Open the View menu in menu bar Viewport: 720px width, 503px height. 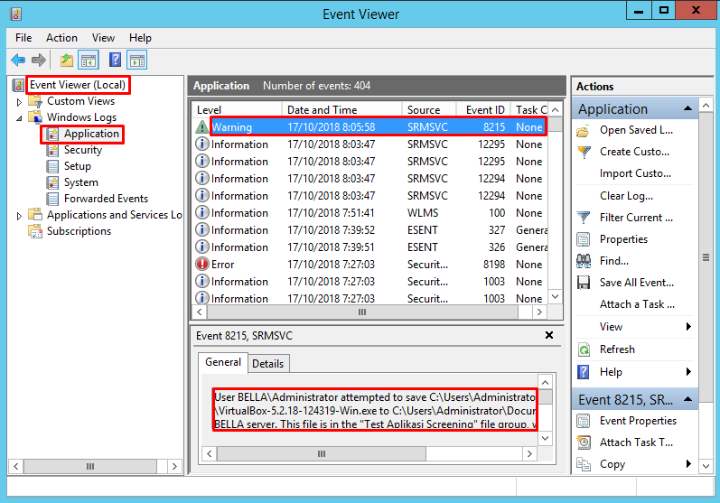103,38
